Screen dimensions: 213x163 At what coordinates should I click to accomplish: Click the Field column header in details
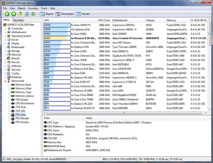(x=63, y=118)
